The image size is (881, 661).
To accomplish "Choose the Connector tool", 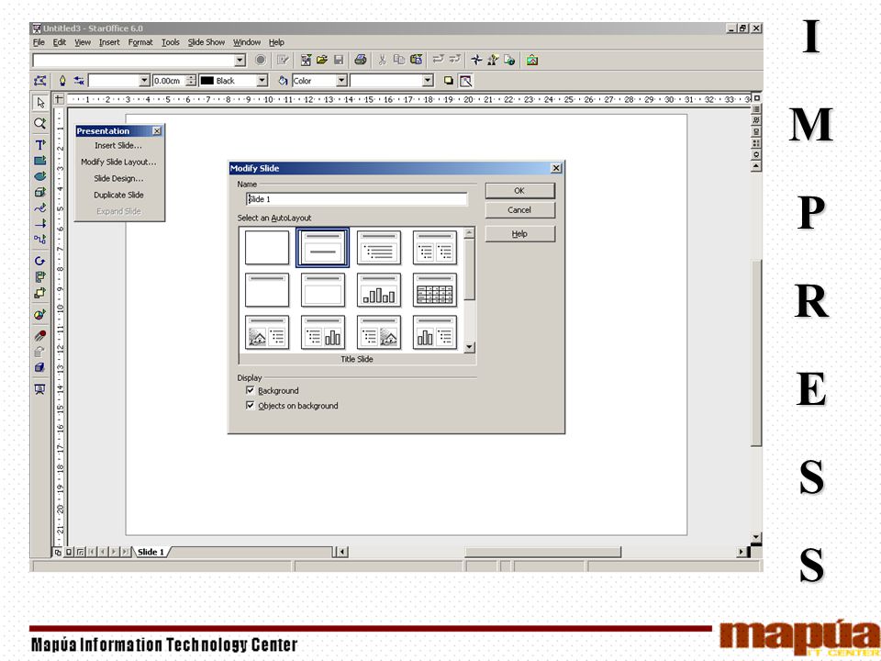I will point(39,240).
